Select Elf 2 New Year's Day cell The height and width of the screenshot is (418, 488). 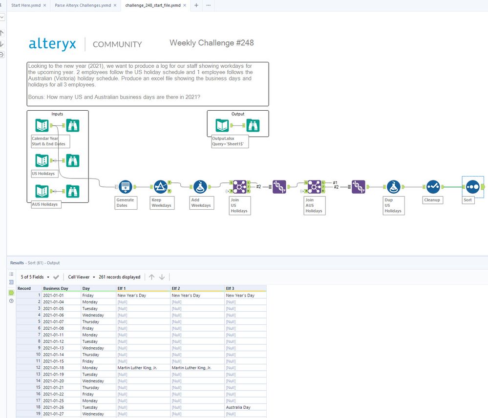pyautogui.click(x=198, y=295)
